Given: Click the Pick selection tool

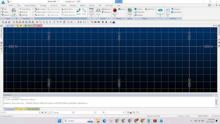Looking at the screenshot, I should [x=4, y=9].
